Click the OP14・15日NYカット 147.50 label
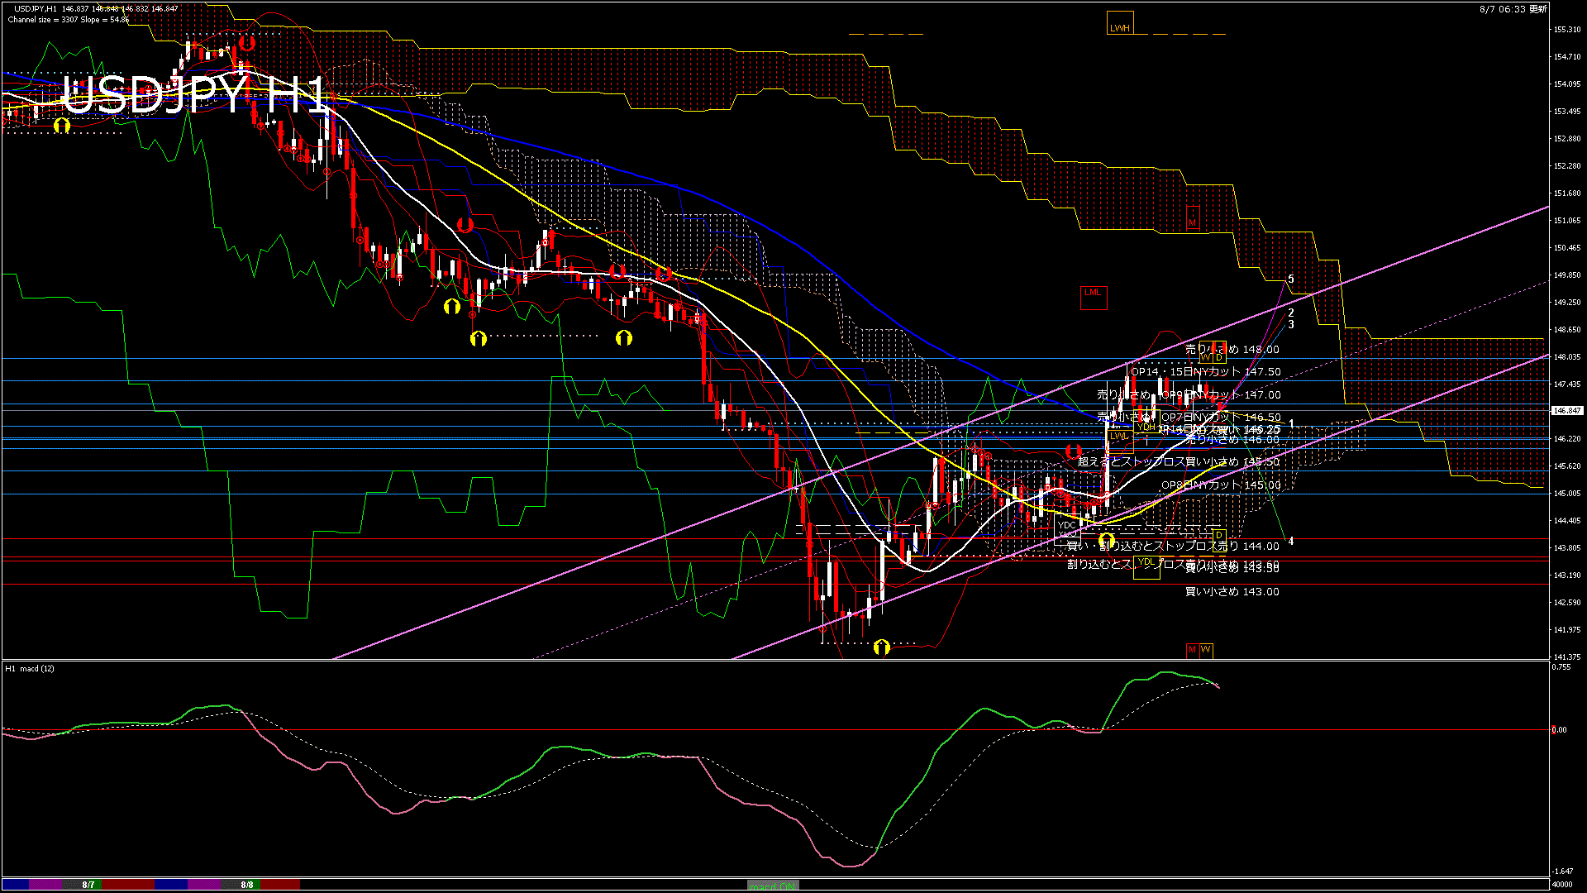Screen dimensions: 1587x893 tap(1205, 372)
